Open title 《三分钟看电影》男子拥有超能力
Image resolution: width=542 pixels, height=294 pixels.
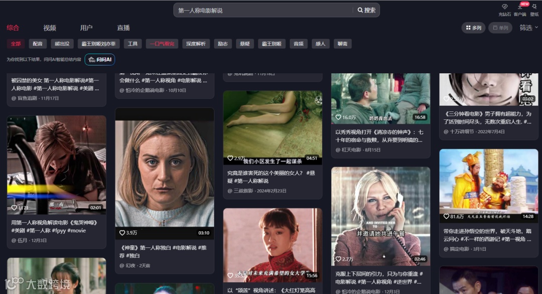(x=487, y=118)
